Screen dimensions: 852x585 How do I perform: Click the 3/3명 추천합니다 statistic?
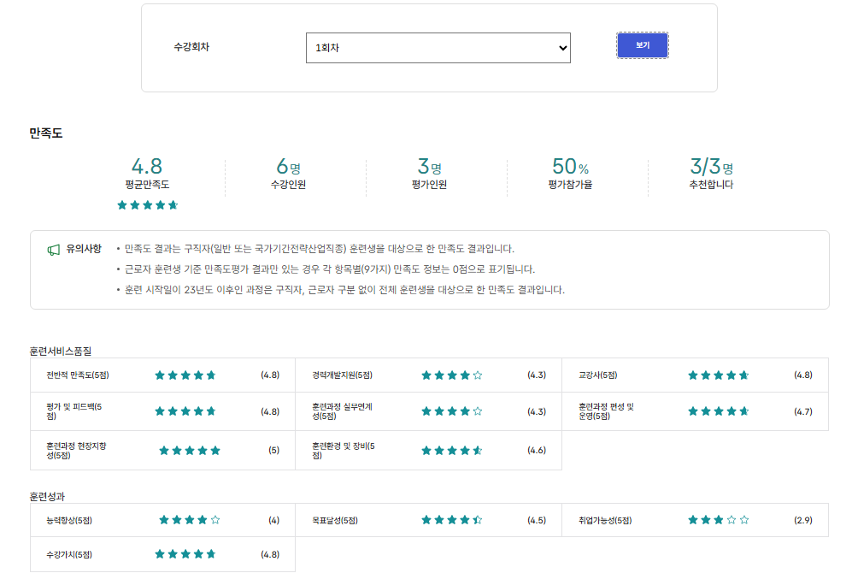711,167
